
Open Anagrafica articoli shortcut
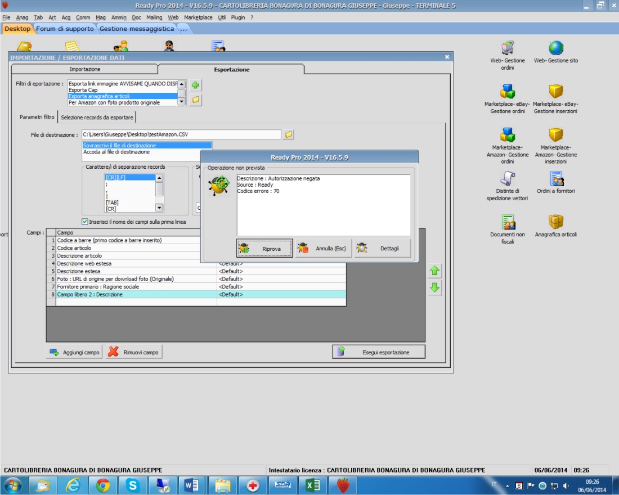[555, 226]
